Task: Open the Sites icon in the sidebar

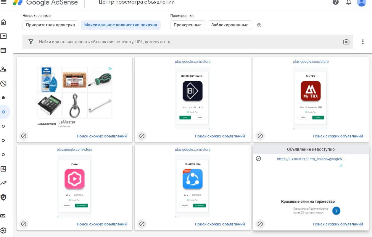Action: (x=4, y=50)
